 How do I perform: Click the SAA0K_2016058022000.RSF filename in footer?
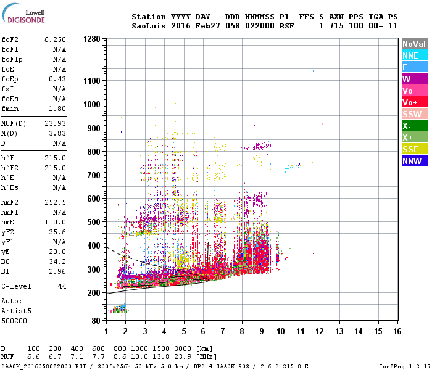point(44,366)
